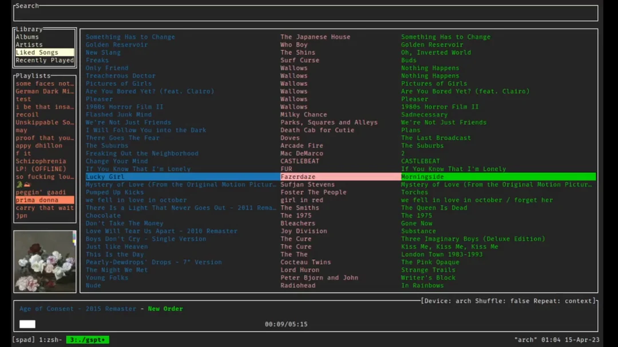Screen dimensions: 618x347
Task: Click the New Order album art thumbnail
Action: point(44,261)
